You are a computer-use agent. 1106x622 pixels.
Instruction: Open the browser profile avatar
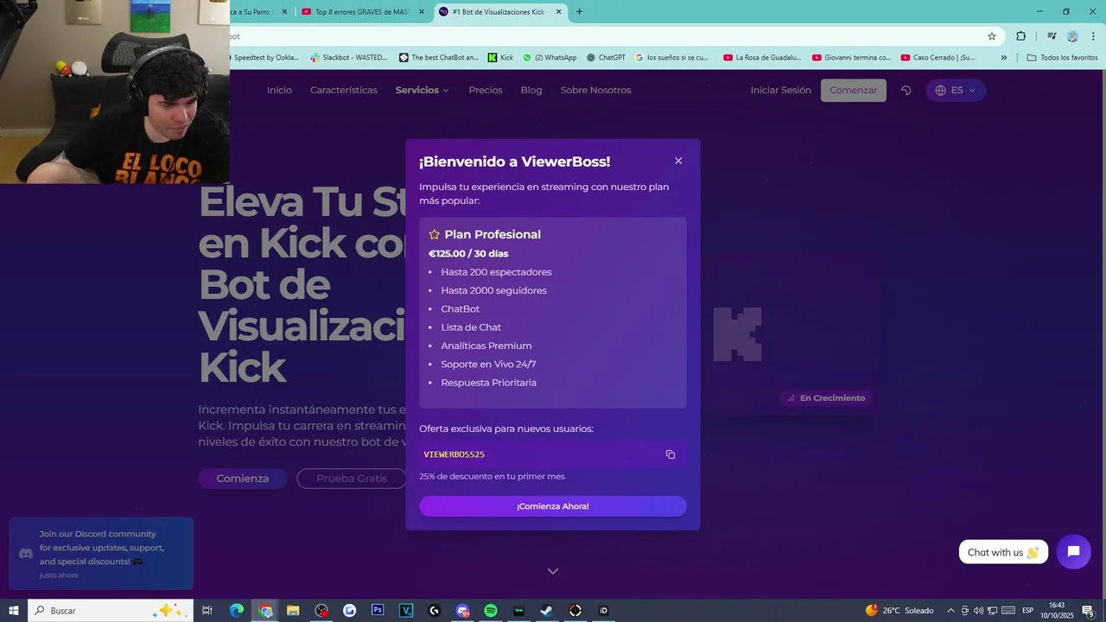1072,36
